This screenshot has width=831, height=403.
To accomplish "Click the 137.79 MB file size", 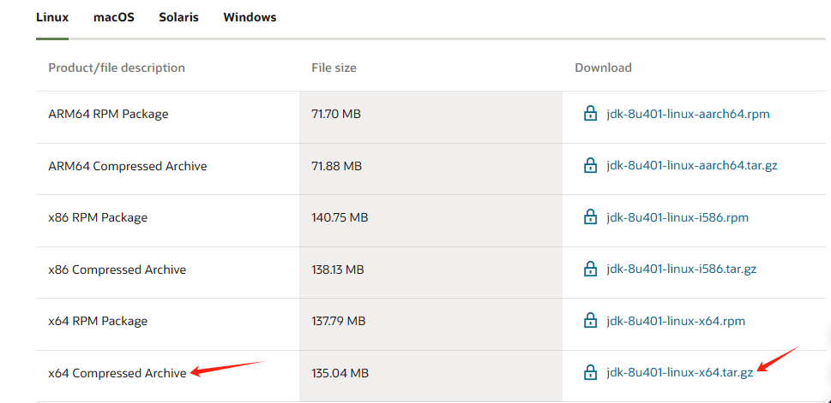I will (338, 321).
